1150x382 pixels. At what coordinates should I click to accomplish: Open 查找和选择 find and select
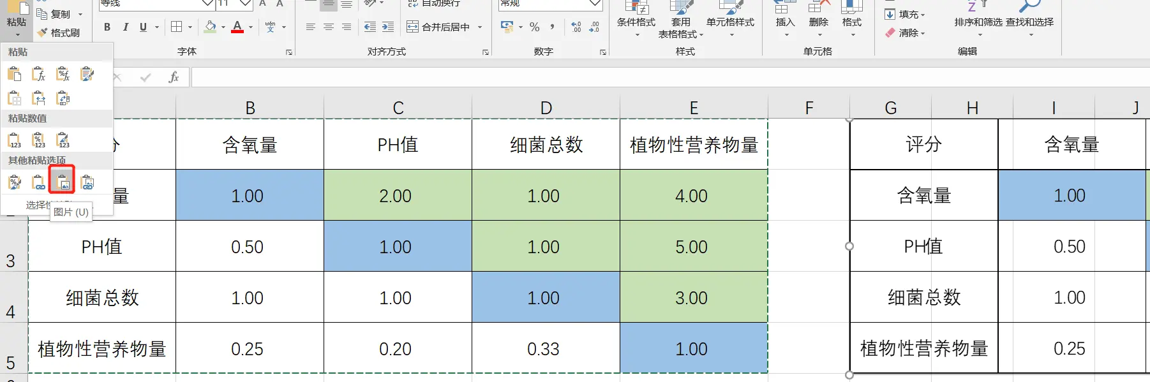(x=1029, y=19)
